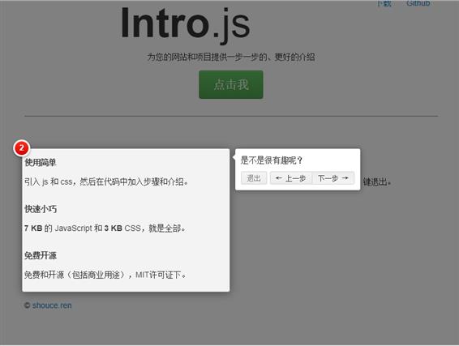The image size is (459, 346).
Task: Click the paragraph starting with 引入 js 和 css
Action: (106, 182)
